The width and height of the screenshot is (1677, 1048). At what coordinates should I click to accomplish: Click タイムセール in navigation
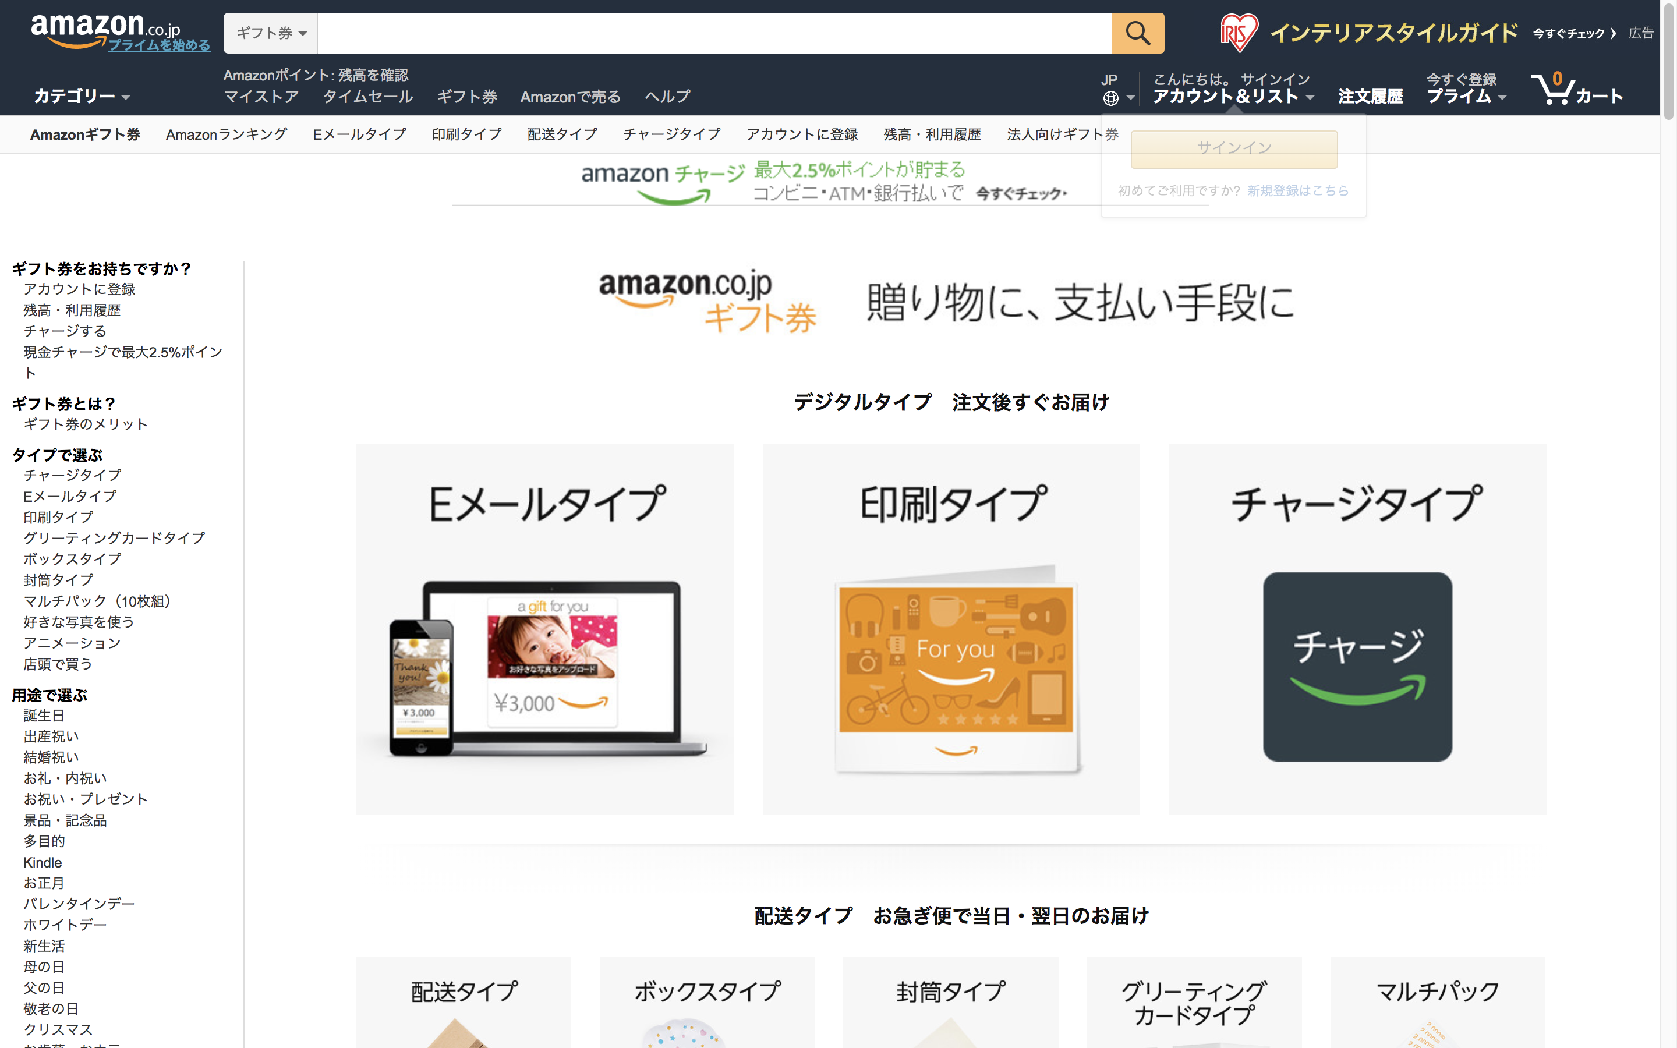click(x=367, y=96)
